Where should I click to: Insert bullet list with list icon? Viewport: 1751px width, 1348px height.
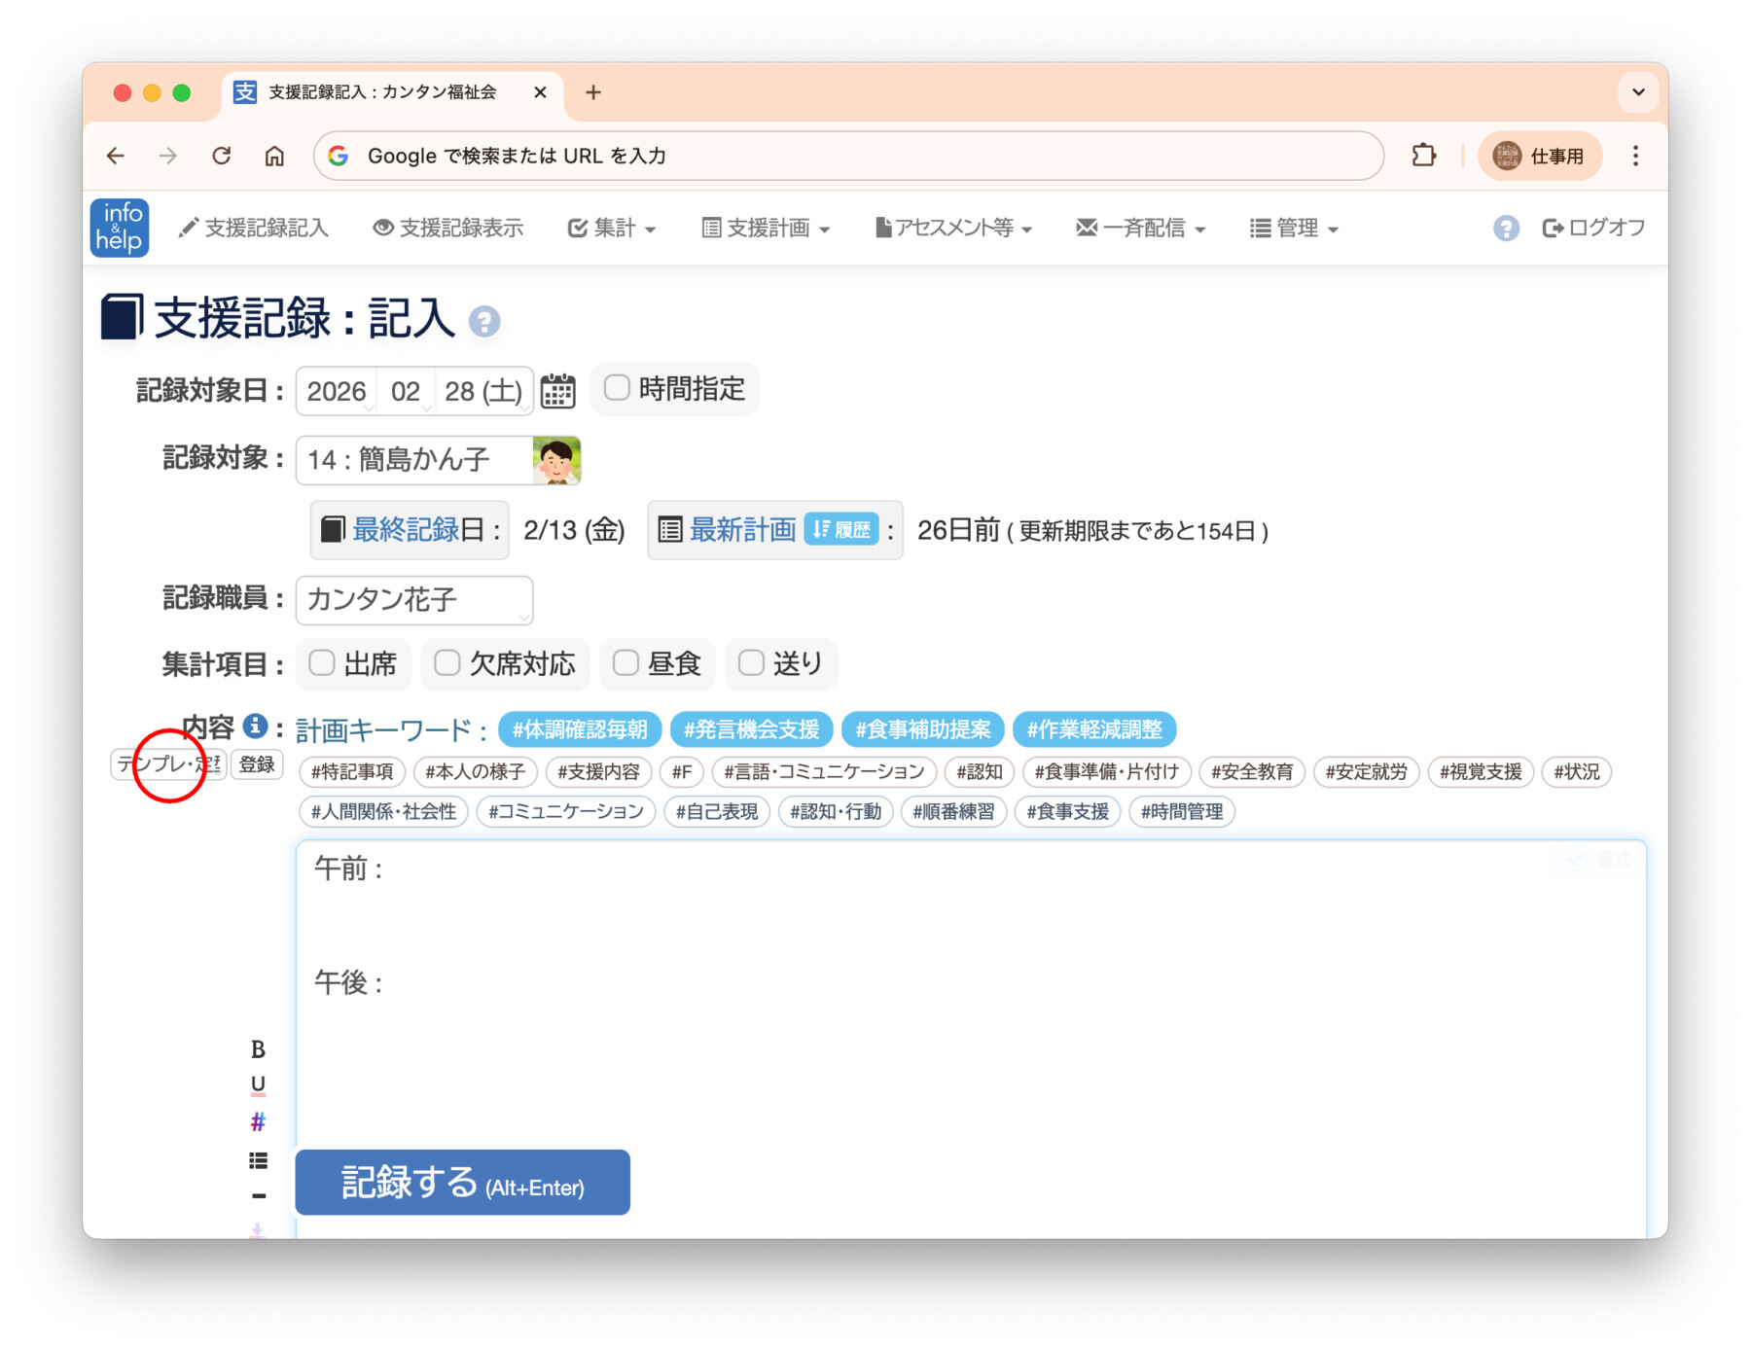pyautogui.click(x=258, y=1160)
